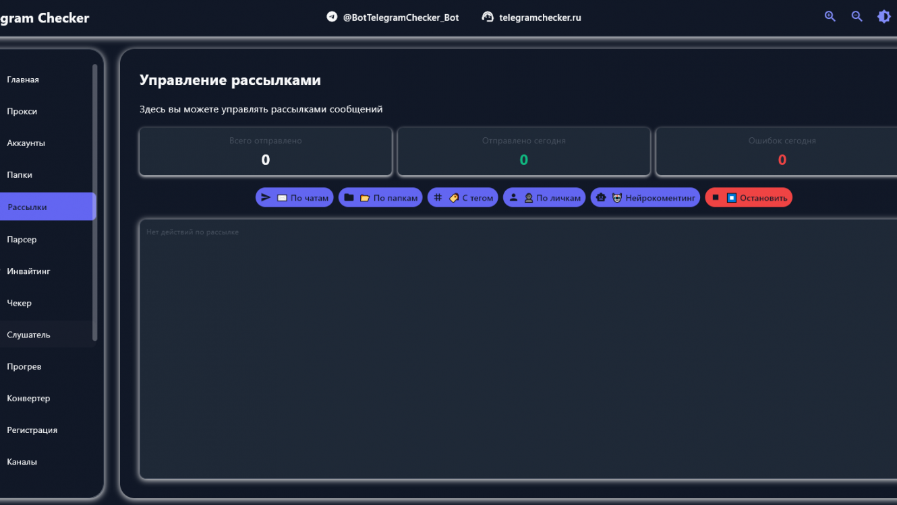Click the zoom in magnifier icon
Image resolution: width=897 pixels, height=505 pixels.
[830, 17]
